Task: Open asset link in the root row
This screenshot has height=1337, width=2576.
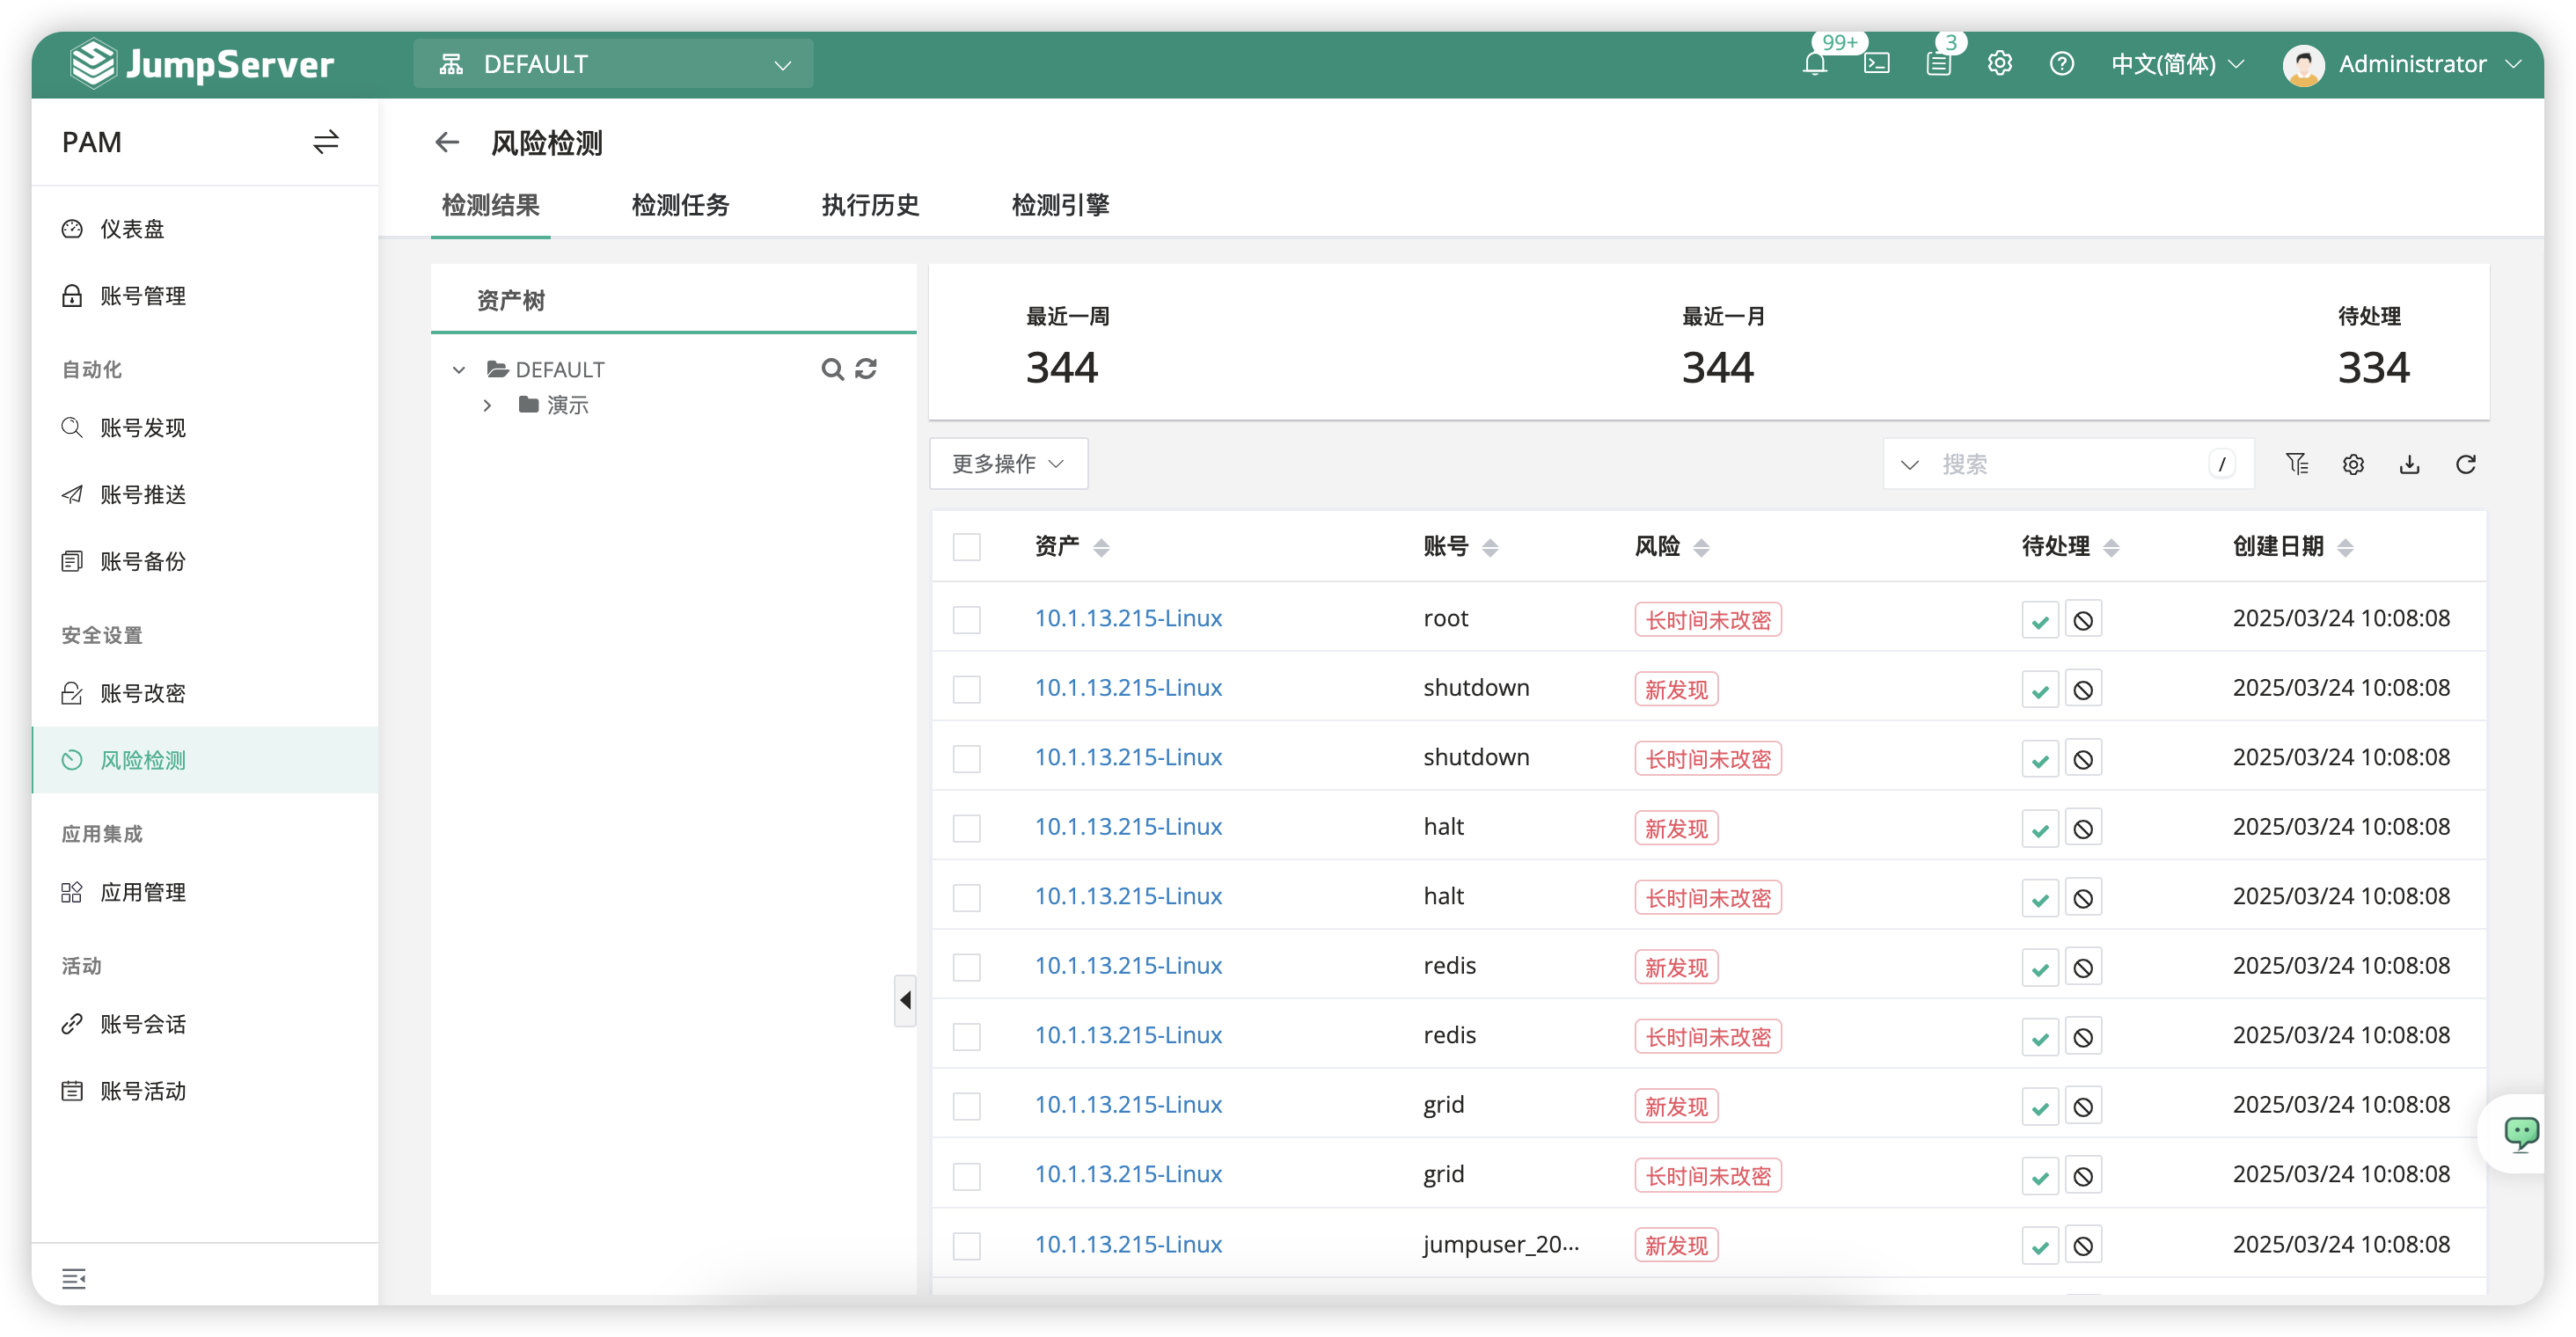Action: [1127, 618]
